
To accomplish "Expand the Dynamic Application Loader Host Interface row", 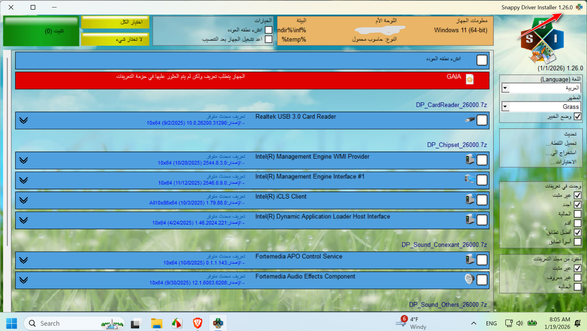I will pyautogui.click(x=23, y=220).
